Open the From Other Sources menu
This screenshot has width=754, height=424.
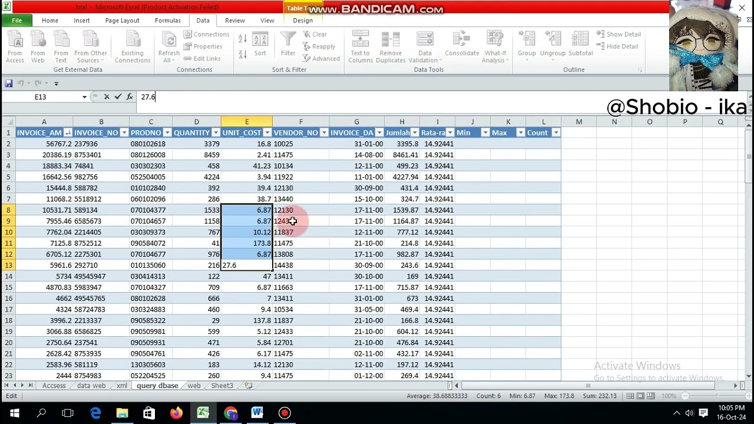[91, 47]
